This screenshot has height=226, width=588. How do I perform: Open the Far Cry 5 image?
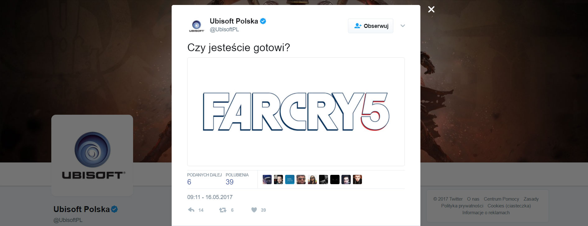(296, 112)
